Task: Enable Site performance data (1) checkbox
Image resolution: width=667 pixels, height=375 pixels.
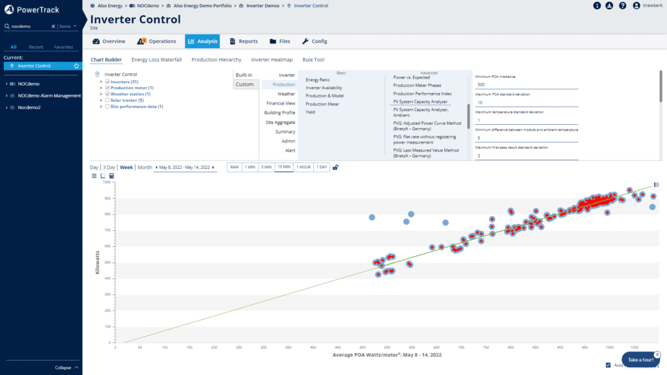Action: (107, 107)
